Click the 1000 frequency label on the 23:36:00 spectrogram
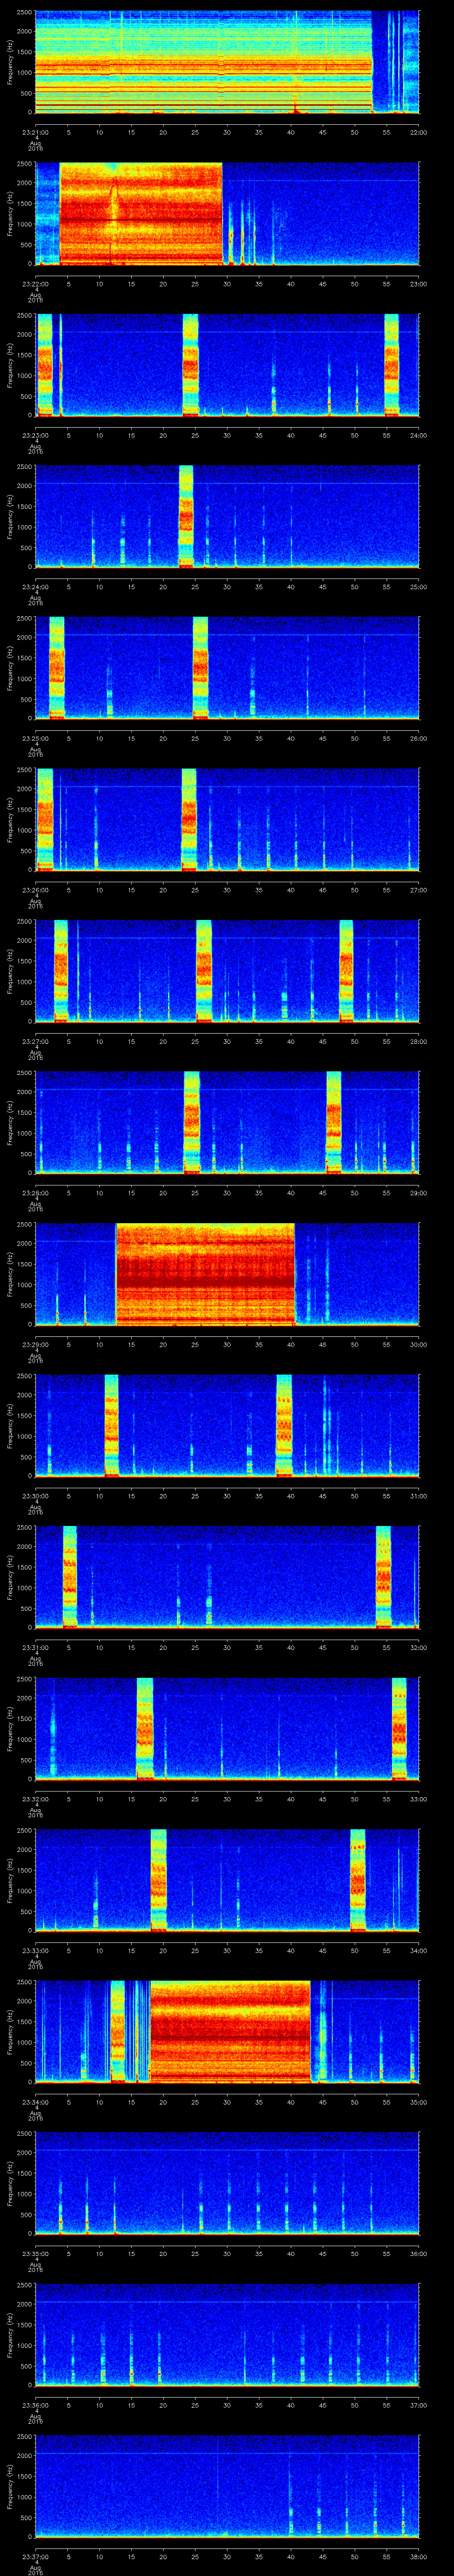Image resolution: width=454 pixels, height=2576 pixels. (x=24, y=2385)
